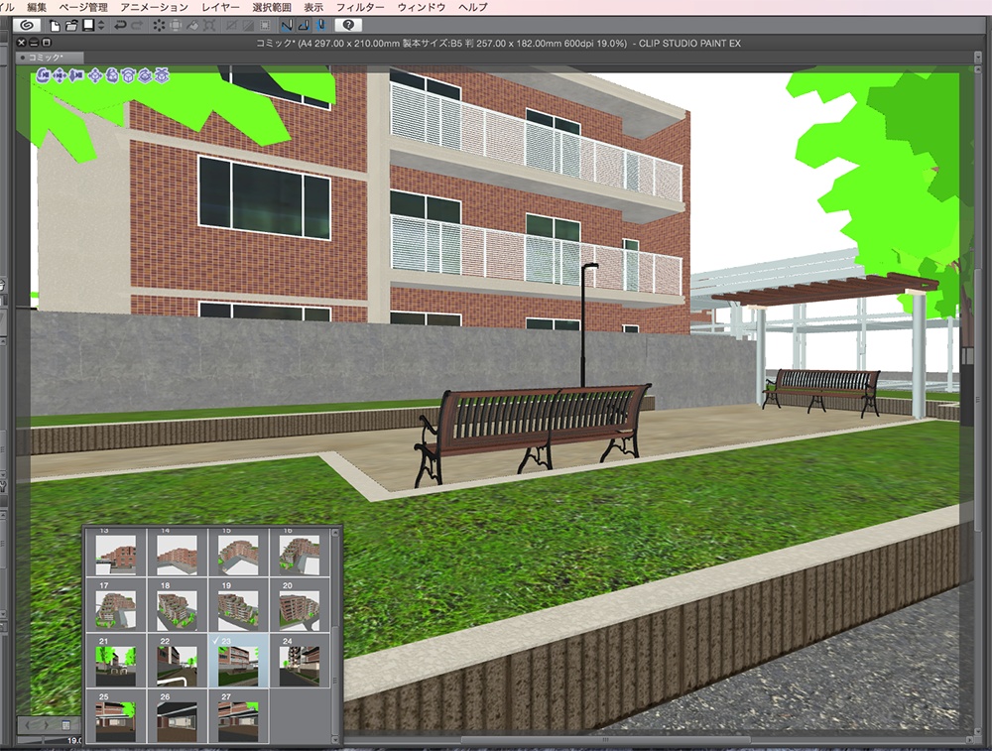The image size is (992, 751).
Task: Select the camera pan tool on the canvas
Action: [x=60, y=74]
